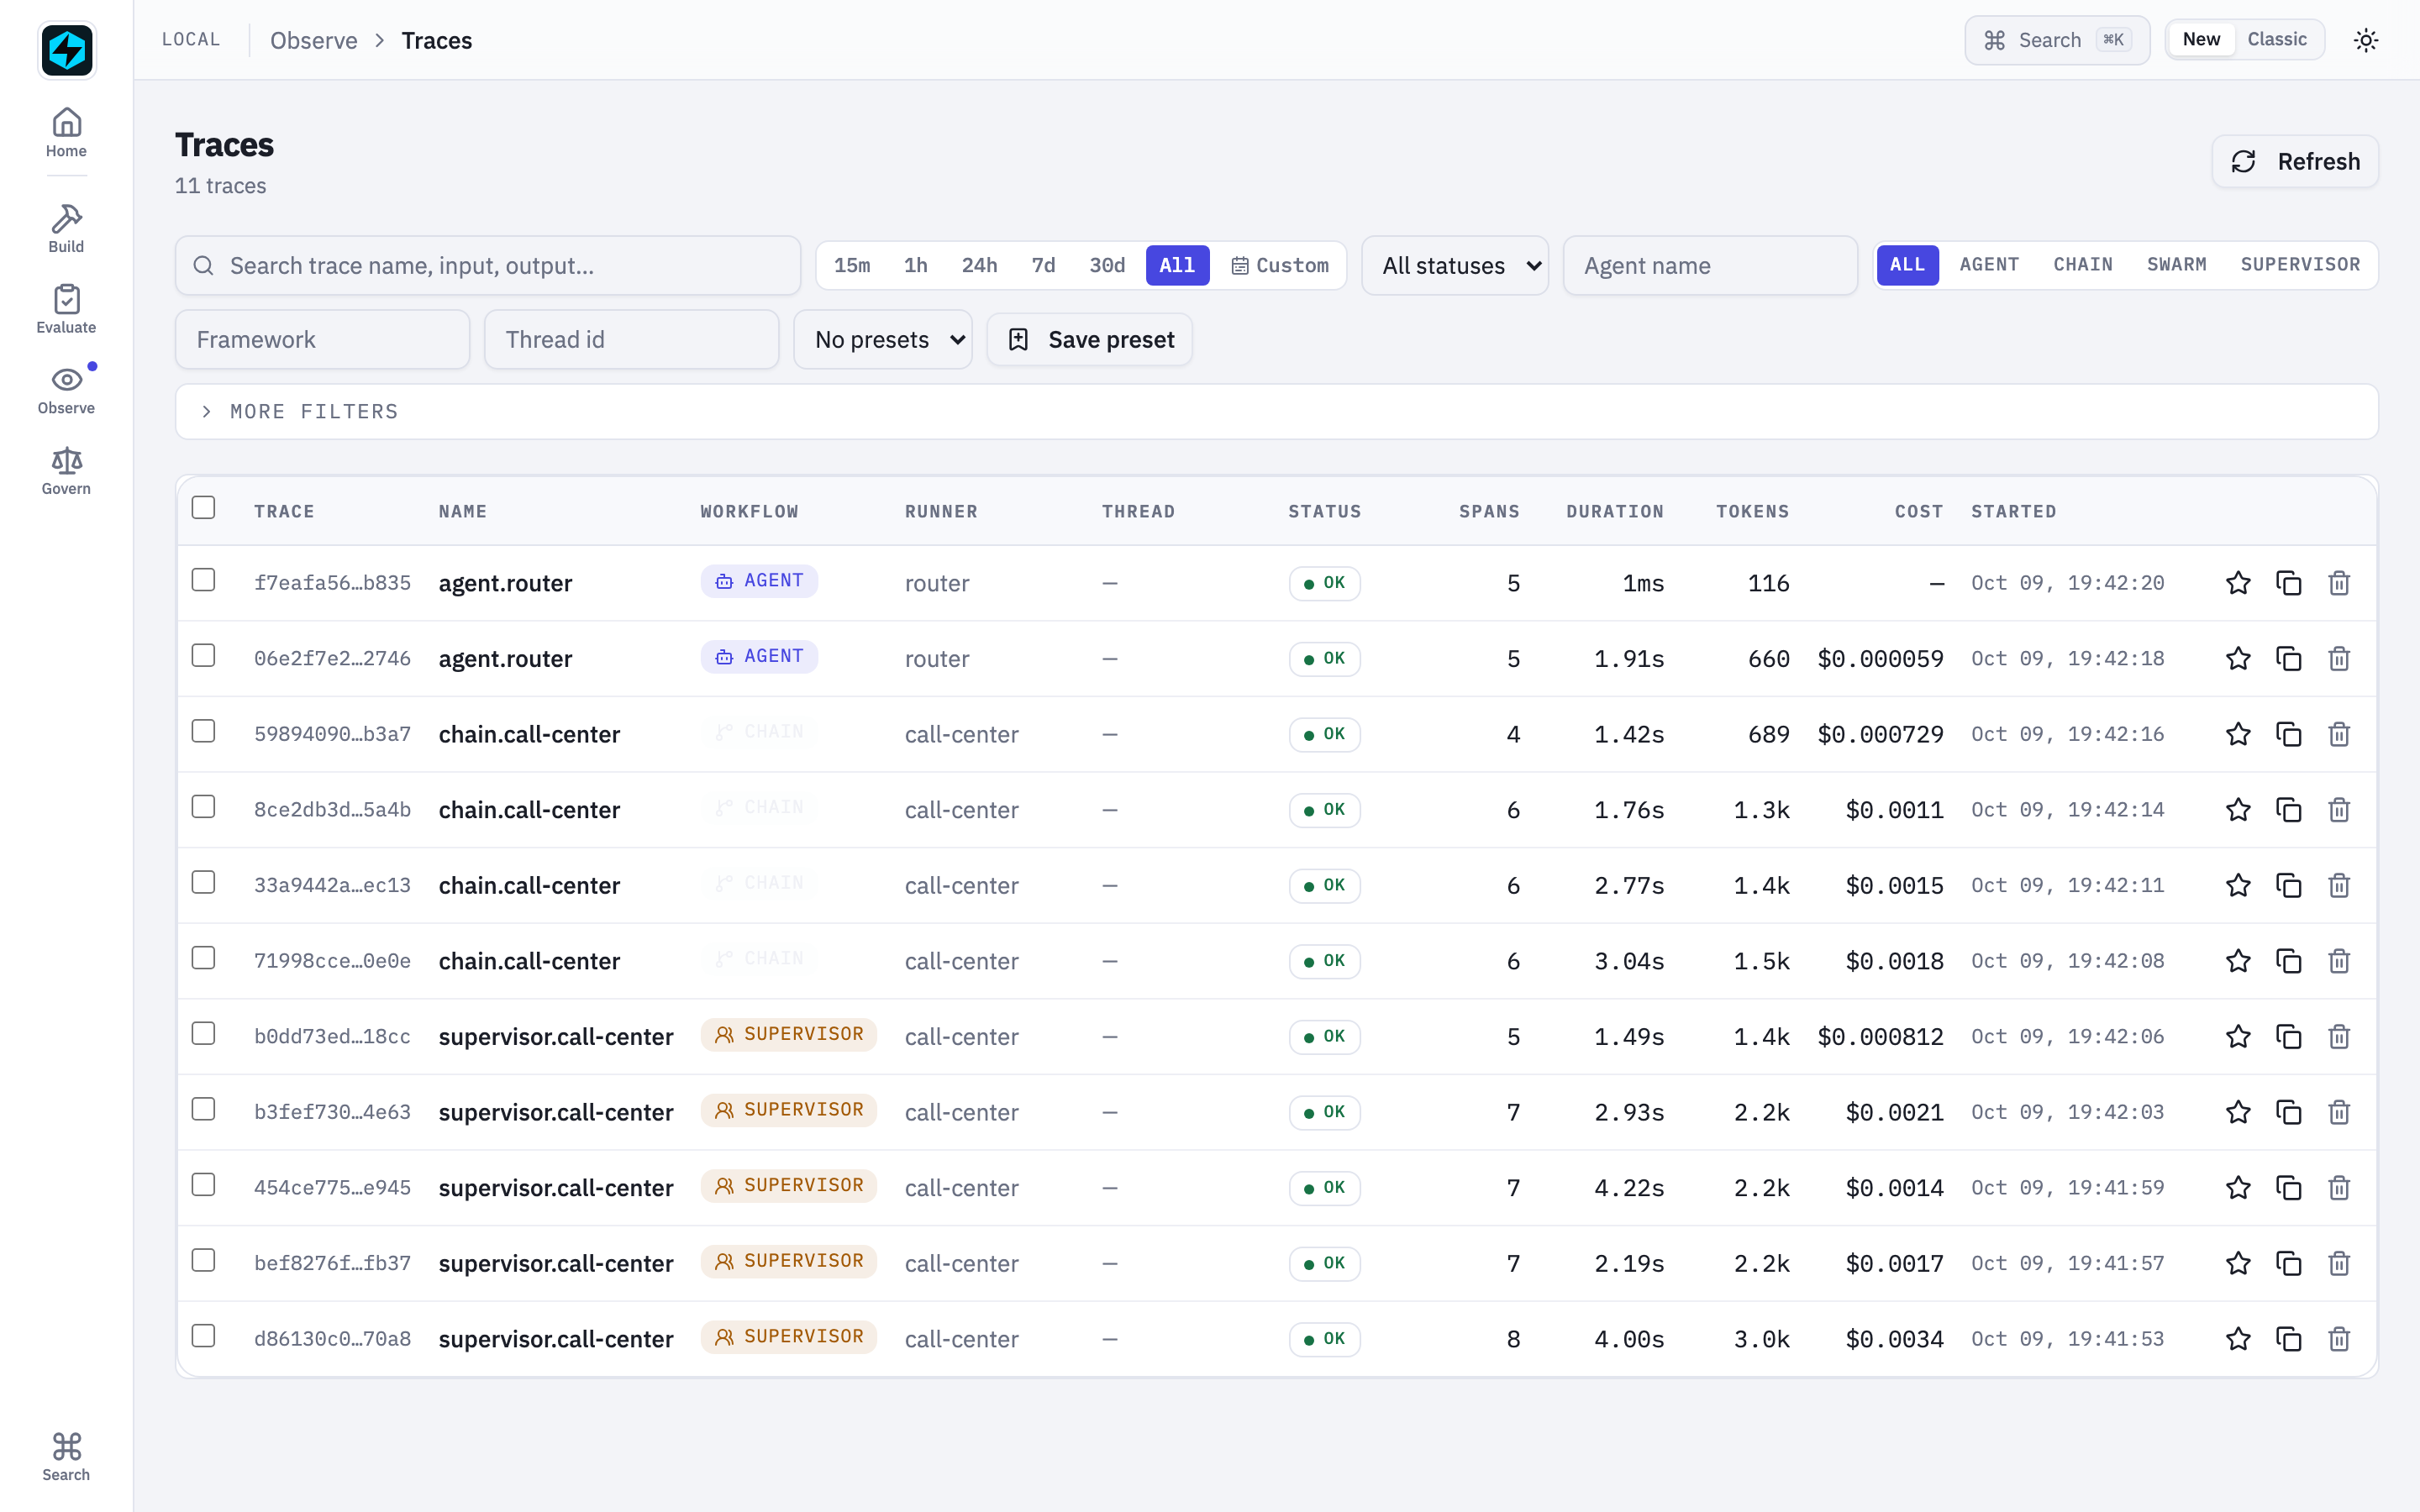Click the Refresh button

2295,162
